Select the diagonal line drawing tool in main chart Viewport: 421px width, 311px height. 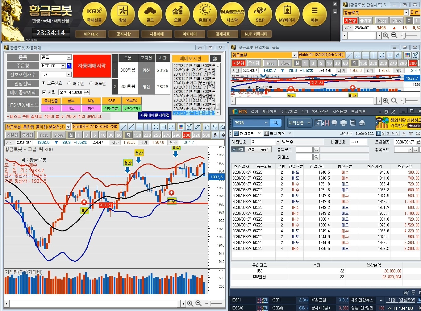123,127
